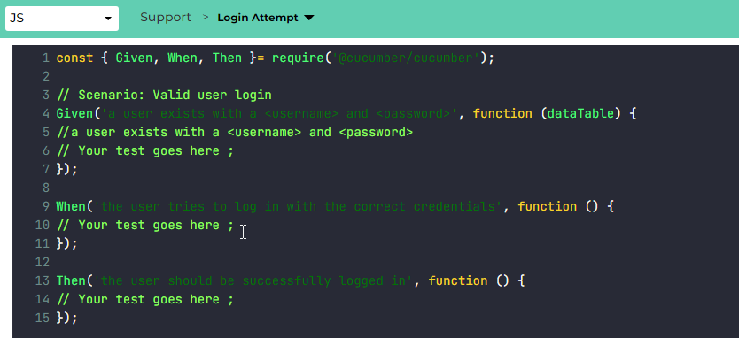The height and width of the screenshot is (338, 739).
Task: Click line number 4 in the gutter
Action: point(46,113)
